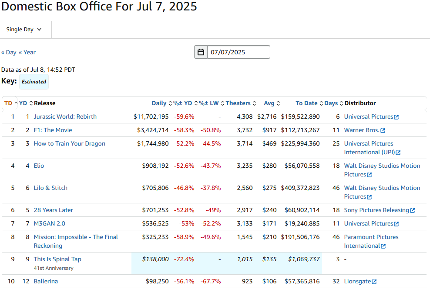Click the Release column header

(45, 103)
